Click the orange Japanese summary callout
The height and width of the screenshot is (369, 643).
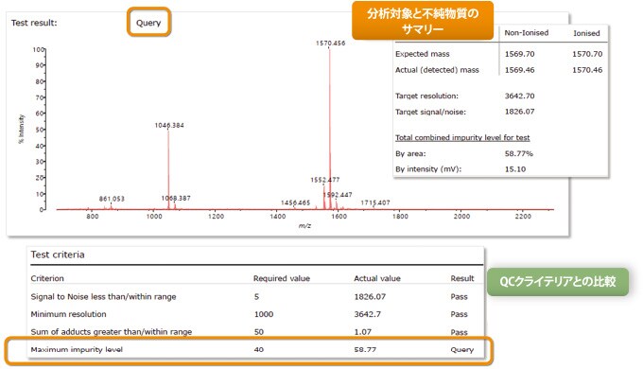tap(423, 21)
